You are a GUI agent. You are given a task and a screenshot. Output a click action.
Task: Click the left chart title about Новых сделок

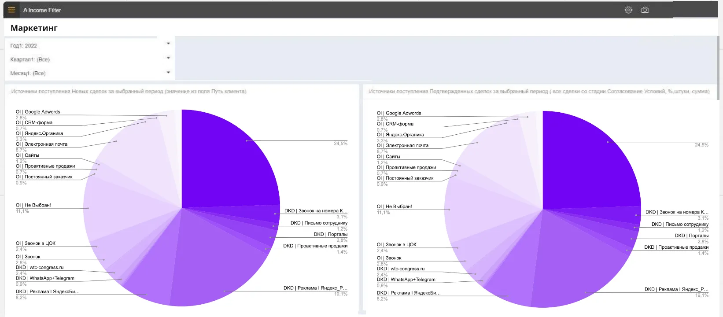click(129, 92)
